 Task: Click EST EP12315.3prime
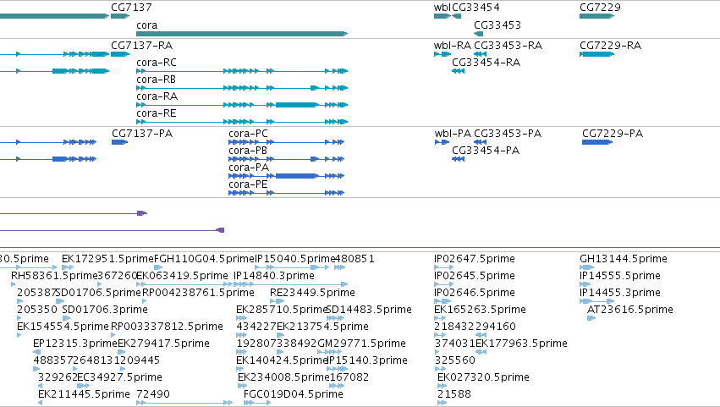(75, 344)
